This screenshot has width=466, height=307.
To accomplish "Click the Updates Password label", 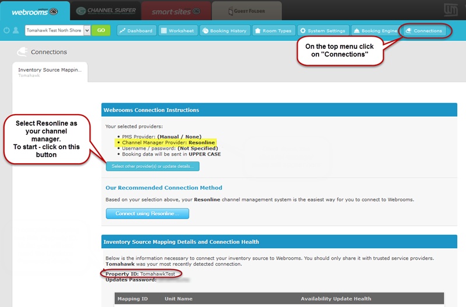I will tap(130, 280).
